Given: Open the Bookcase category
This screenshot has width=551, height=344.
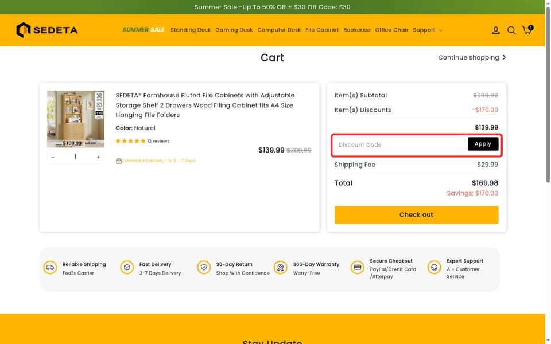Looking at the screenshot, I should coord(356,30).
